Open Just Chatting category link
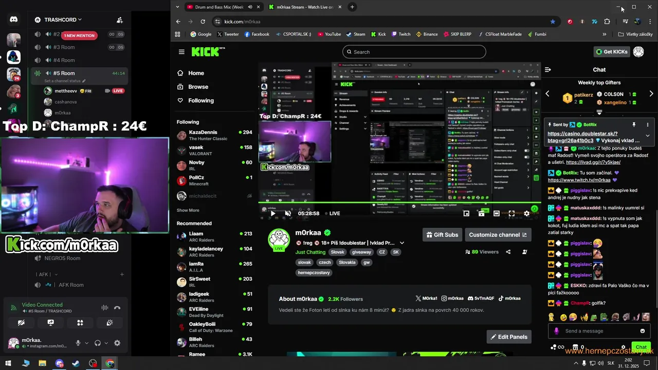 [310, 252]
